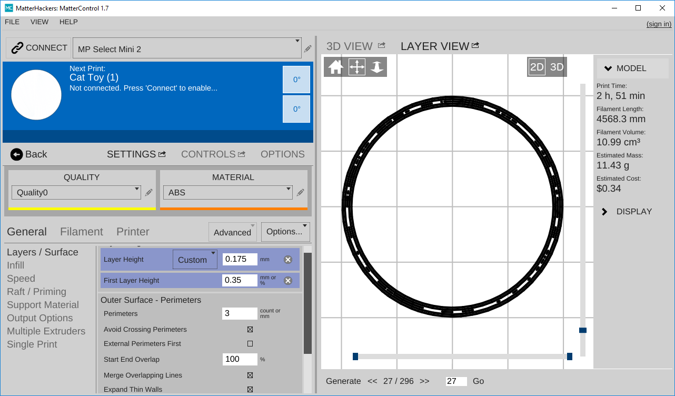Edit the ABS material preset pencil icon
Screen dimensions: 675x396
(x=301, y=193)
